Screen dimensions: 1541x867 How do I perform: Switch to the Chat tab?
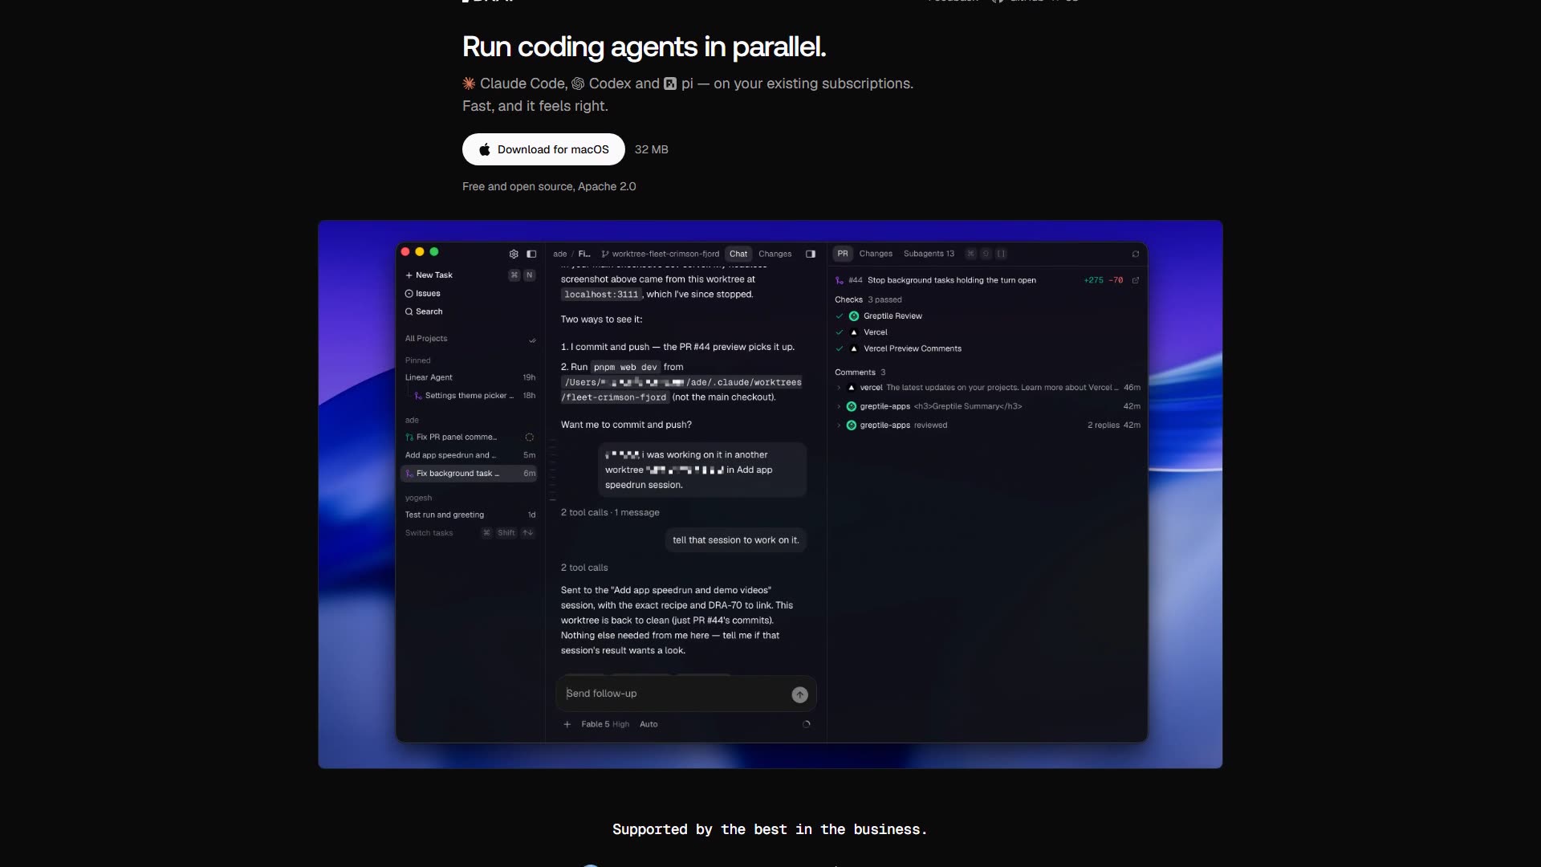pyautogui.click(x=738, y=254)
